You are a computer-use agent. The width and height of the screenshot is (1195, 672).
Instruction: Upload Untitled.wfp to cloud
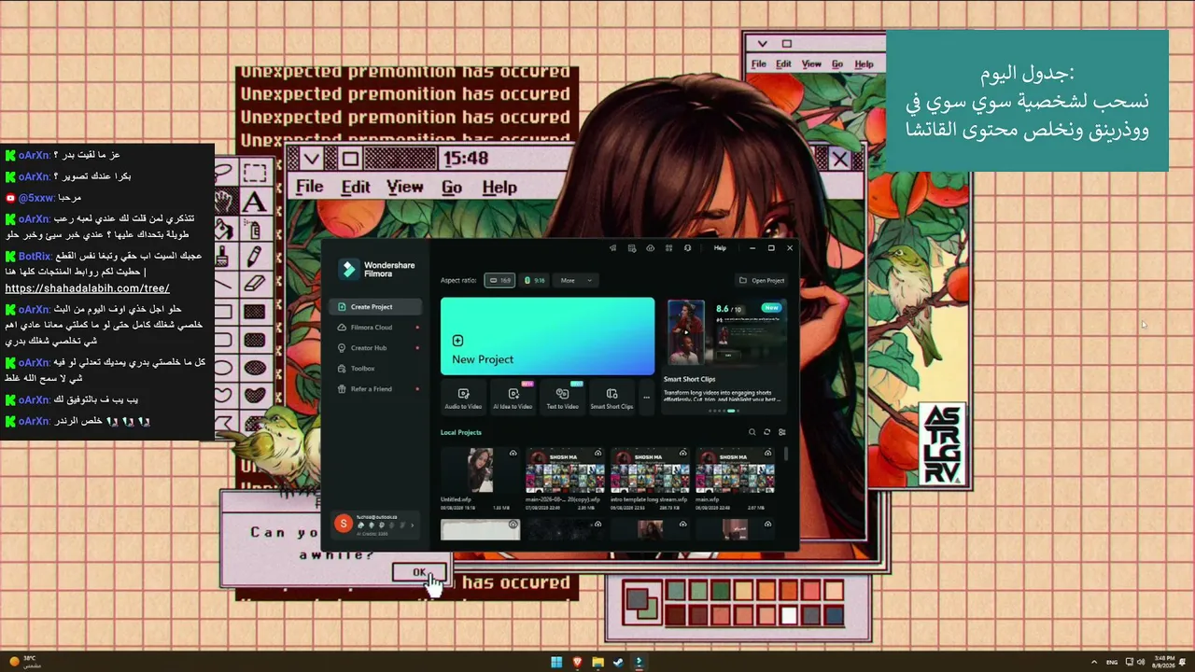(513, 454)
